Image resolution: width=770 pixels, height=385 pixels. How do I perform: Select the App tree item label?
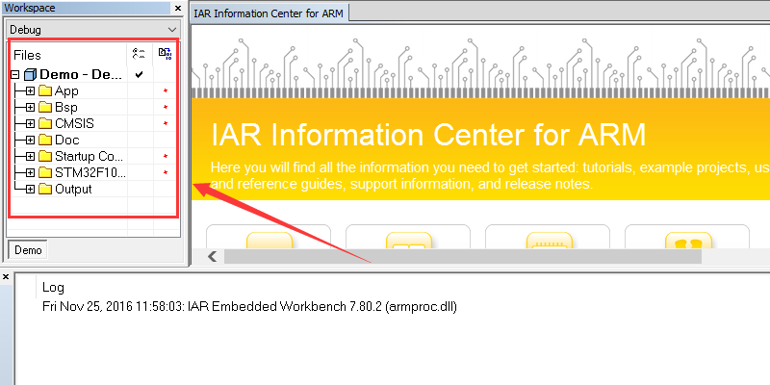pos(66,91)
